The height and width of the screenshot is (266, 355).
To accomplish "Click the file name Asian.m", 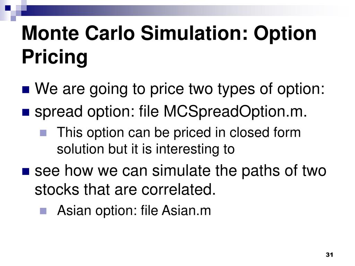I will (186, 210).
